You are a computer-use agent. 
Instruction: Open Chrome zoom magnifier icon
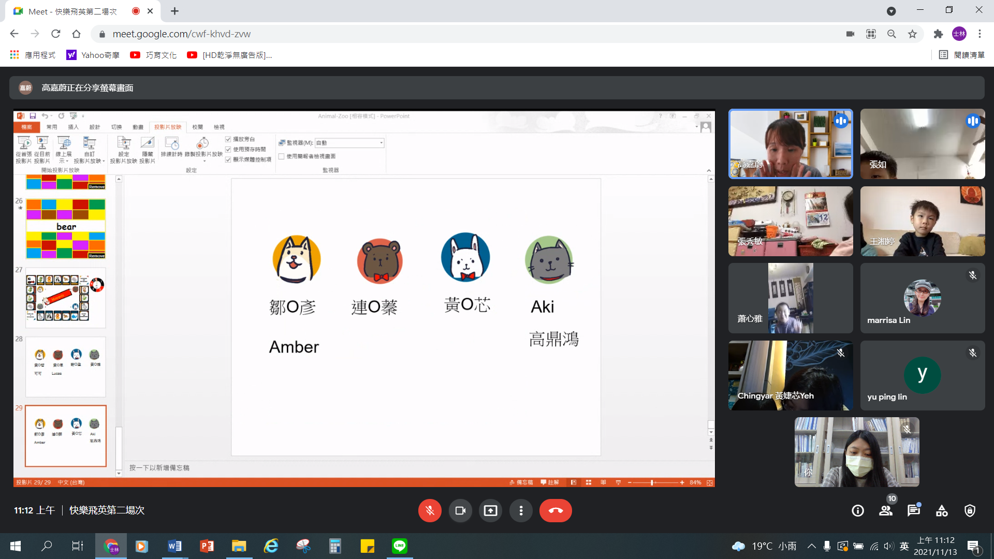[891, 34]
